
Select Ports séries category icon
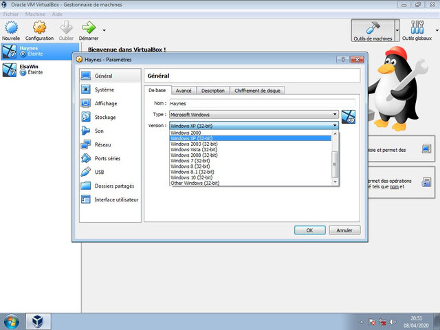pyautogui.click(x=85, y=158)
